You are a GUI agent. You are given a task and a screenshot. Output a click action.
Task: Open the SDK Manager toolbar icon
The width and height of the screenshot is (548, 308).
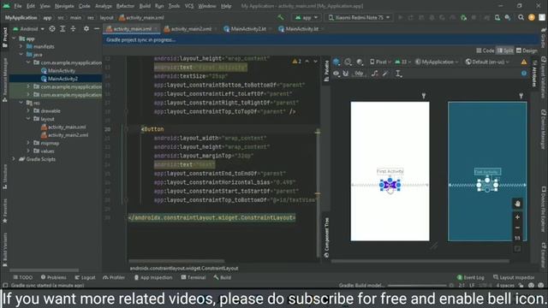click(508, 17)
